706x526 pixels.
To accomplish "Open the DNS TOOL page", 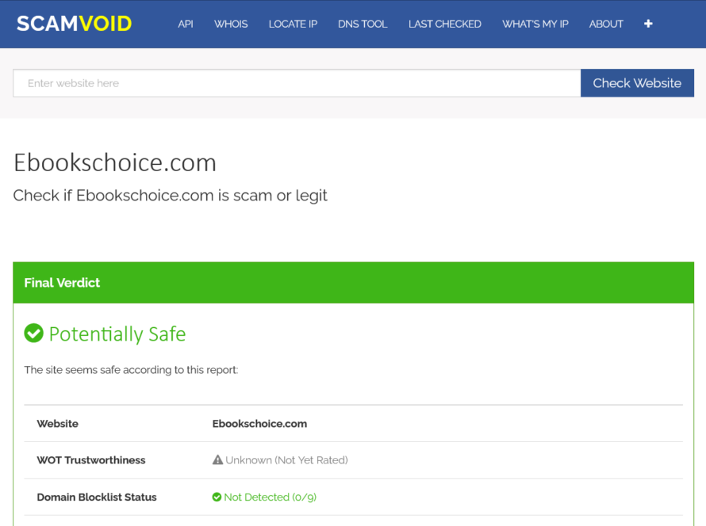I will [x=363, y=24].
